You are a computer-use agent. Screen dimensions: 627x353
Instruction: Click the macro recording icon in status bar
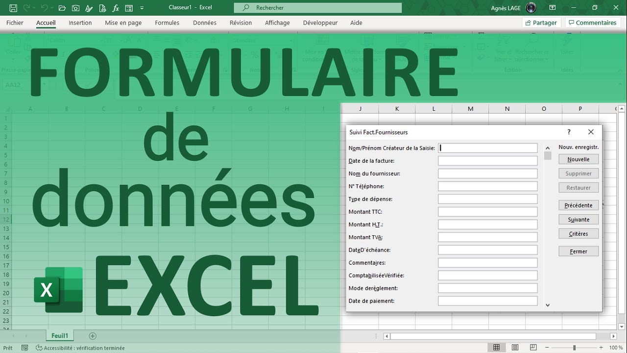25,348
